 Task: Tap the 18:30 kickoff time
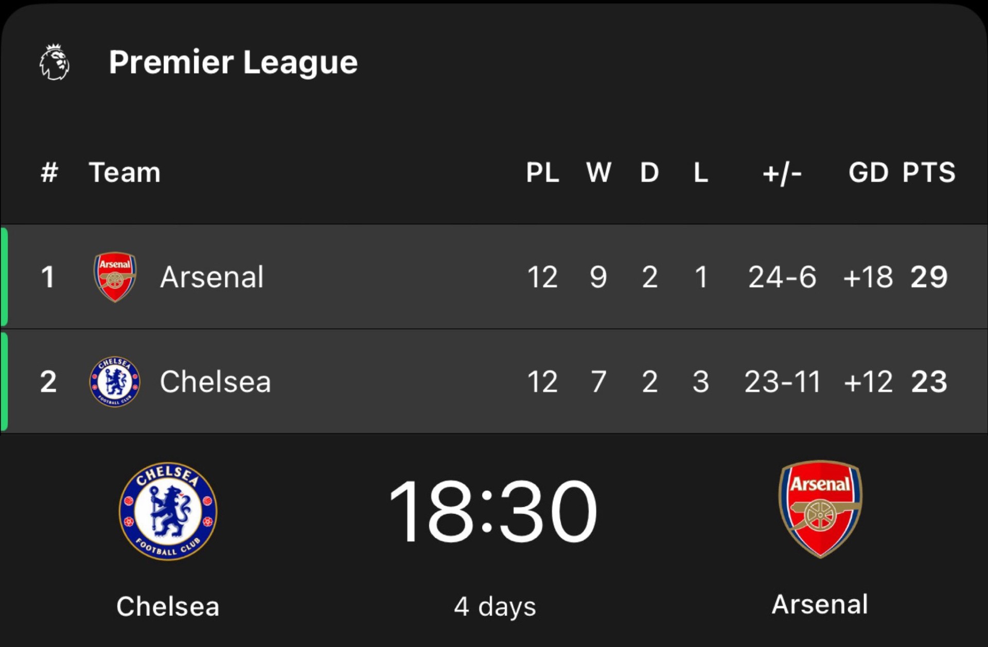click(493, 511)
